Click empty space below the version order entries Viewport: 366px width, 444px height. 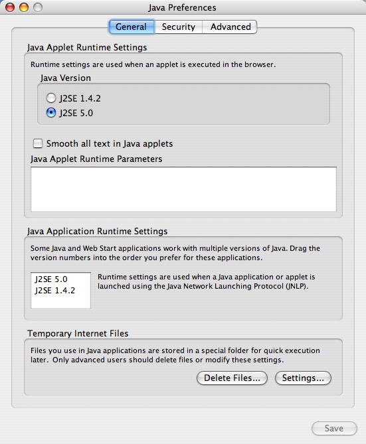[x=60, y=302]
